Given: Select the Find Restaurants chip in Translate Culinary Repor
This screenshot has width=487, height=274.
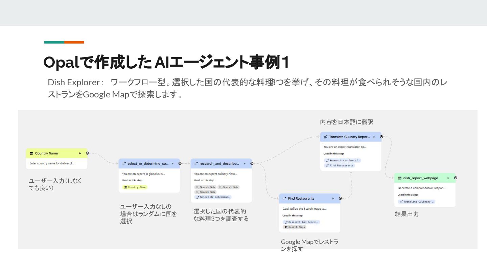Looking at the screenshot, I should [340, 165].
